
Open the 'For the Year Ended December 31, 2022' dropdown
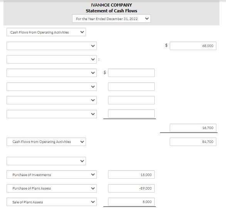(111, 18)
